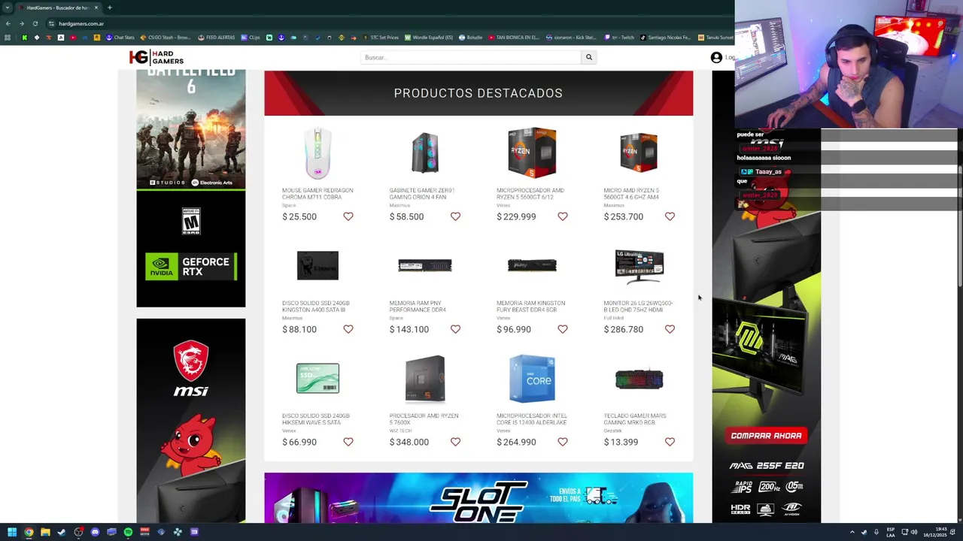Image resolution: width=963 pixels, height=541 pixels.
Task: Favorite the Hiksemi Wave S SSD heart
Action: (348, 442)
